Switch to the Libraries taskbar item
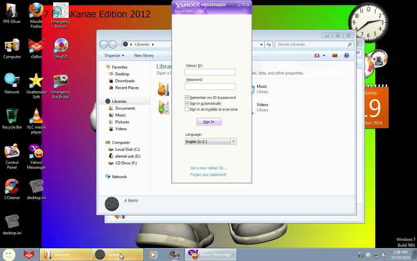This screenshot has width=417, height=261. coord(118,254)
